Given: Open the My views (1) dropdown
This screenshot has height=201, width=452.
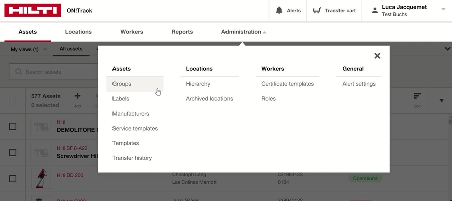Looking at the screenshot, I should click(29, 50).
